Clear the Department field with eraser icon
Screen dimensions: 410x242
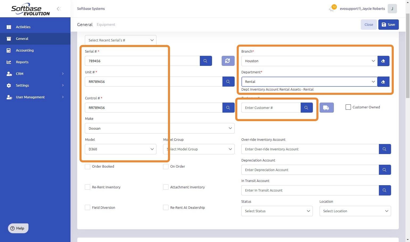coord(383,82)
